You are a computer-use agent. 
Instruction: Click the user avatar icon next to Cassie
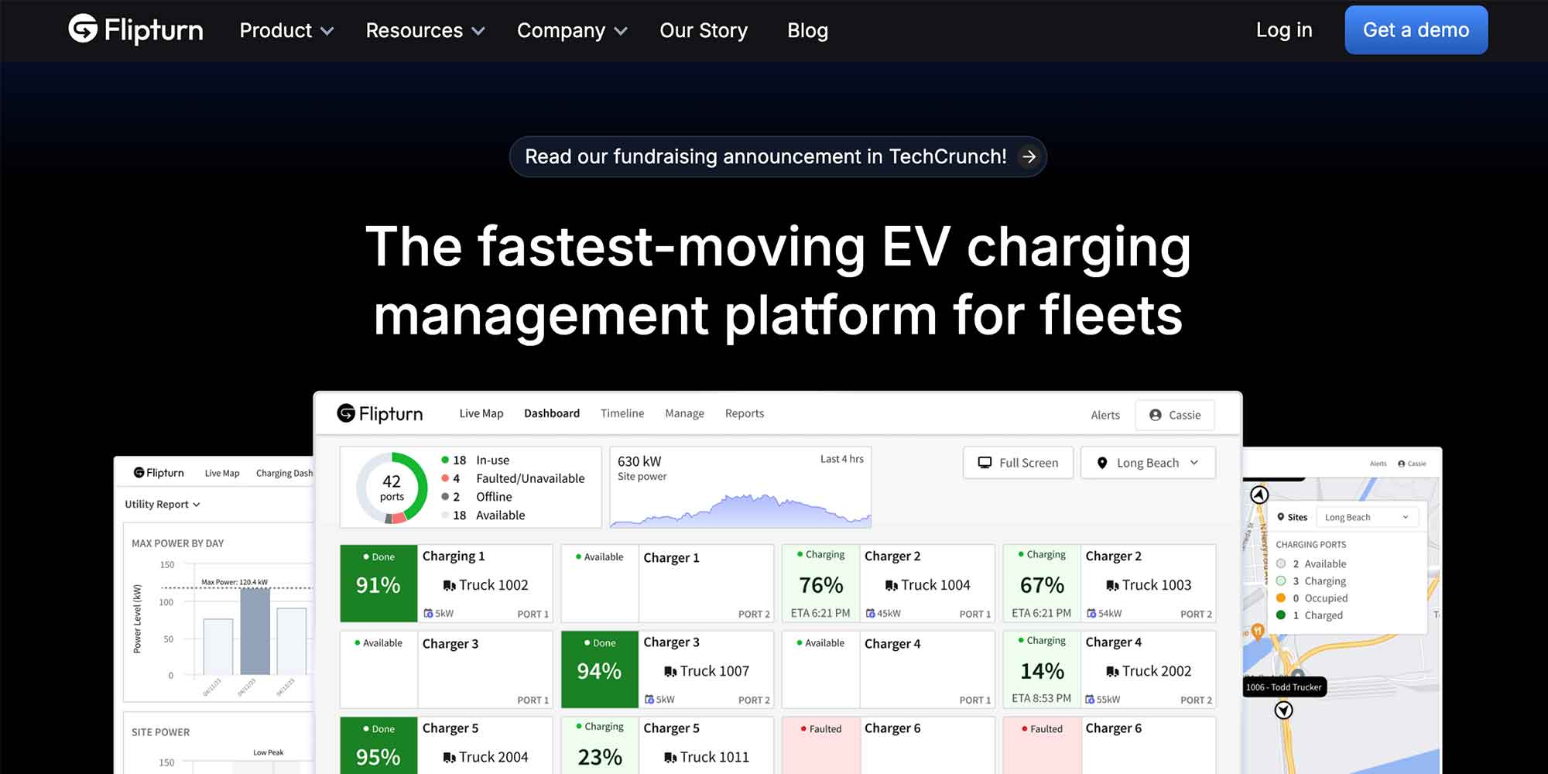[1156, 415]
